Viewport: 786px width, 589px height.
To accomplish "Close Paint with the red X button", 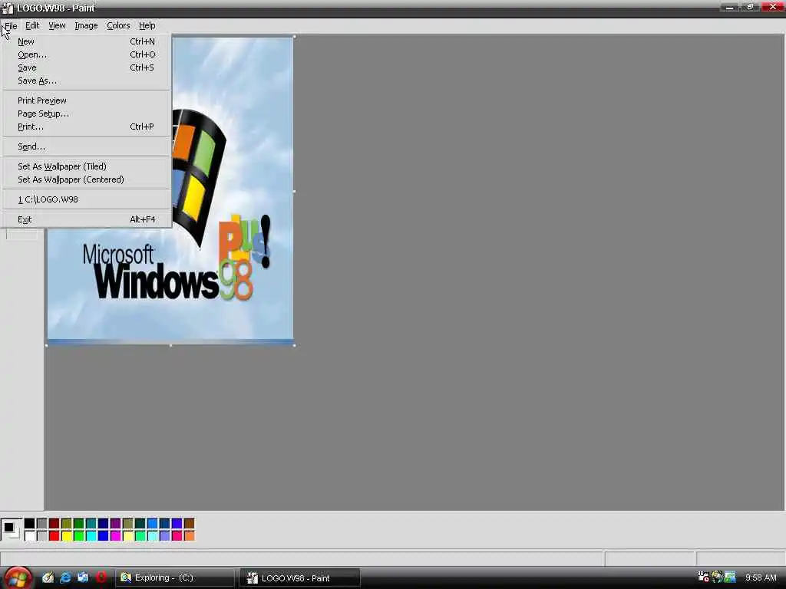I will [x=772, y=7].
